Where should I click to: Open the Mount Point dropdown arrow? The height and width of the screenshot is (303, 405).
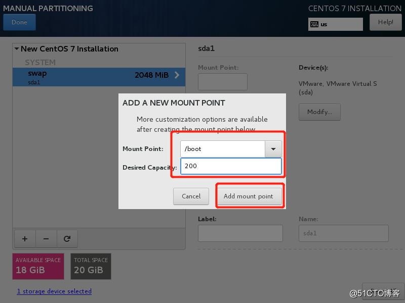273,149
